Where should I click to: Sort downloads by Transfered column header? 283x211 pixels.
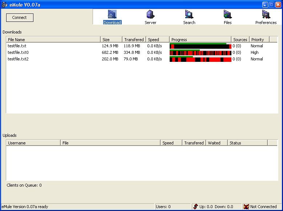[x=134, y=39]
